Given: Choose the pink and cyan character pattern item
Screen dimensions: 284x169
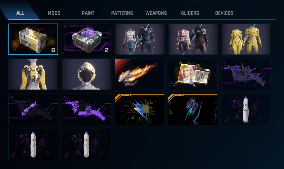Looking at the screenshot, I should click(193, 109).
